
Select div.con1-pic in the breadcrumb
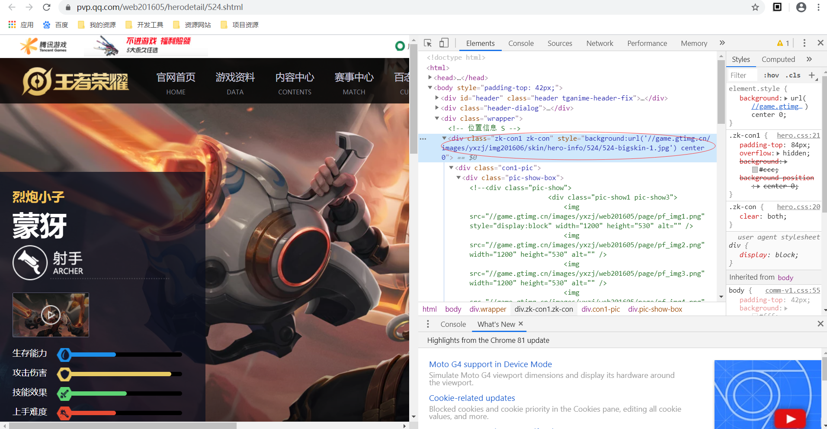tap(601, 309)
